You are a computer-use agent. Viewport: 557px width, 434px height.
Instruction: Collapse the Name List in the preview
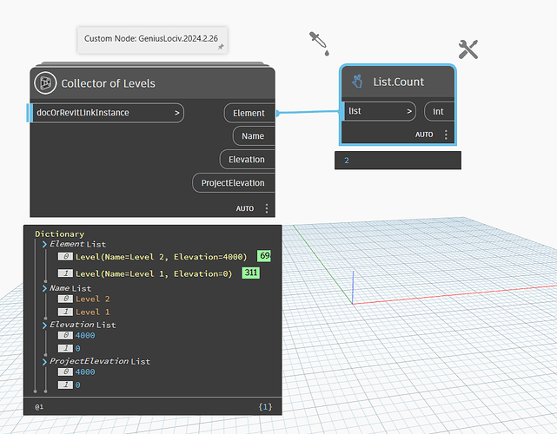click(44, 288)
